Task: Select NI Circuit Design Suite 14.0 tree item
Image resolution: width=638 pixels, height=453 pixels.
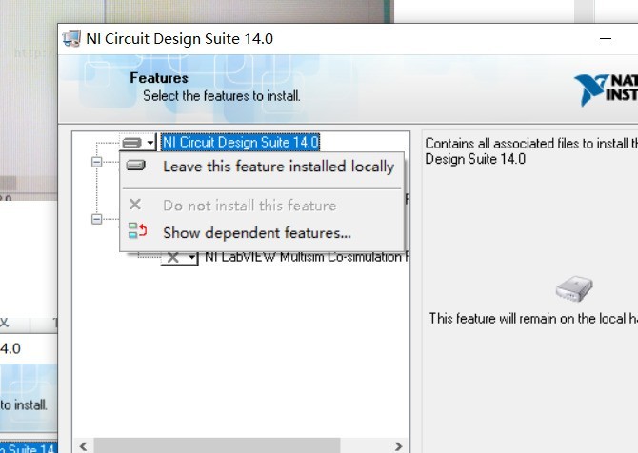Action: [x=241, y=143]
